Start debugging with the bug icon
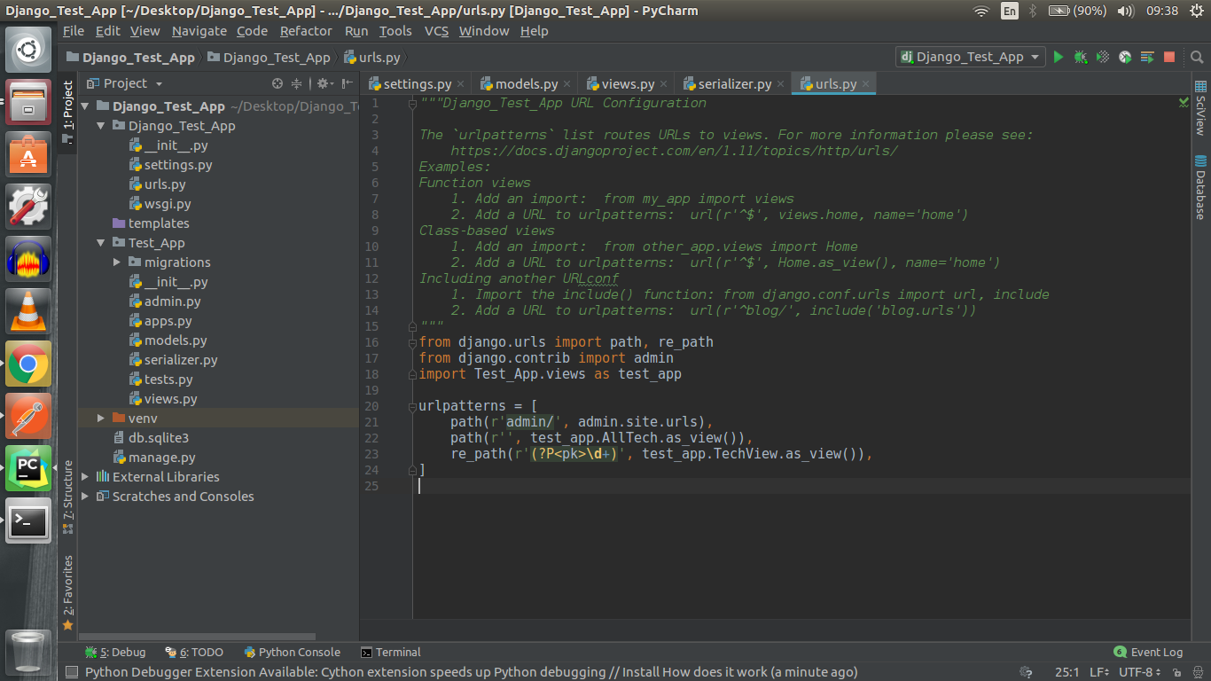 click(1080, 57)
